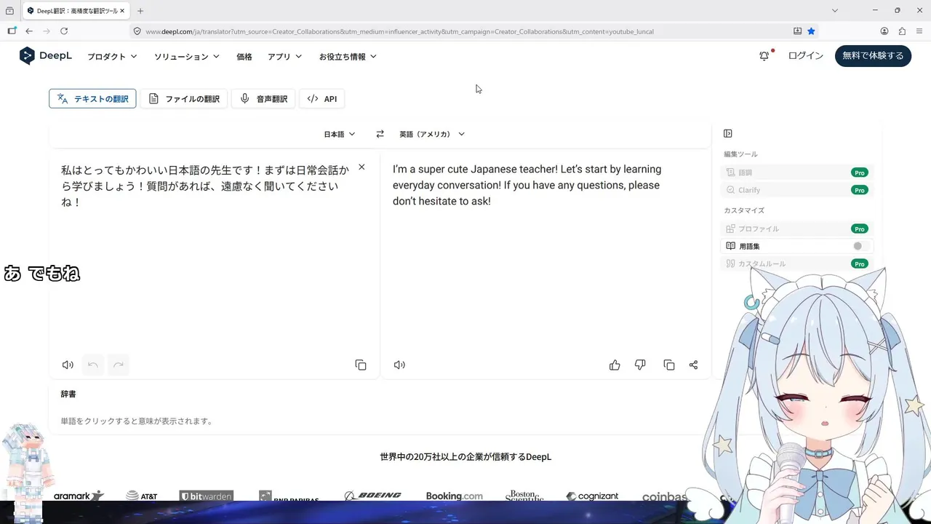Open the API tab
The height and width of the screenshot is (524, 931).
[321, 99]
